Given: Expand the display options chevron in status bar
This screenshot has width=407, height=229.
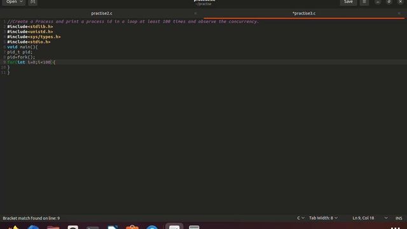Looking at the screenshot, I should point(386,218).
